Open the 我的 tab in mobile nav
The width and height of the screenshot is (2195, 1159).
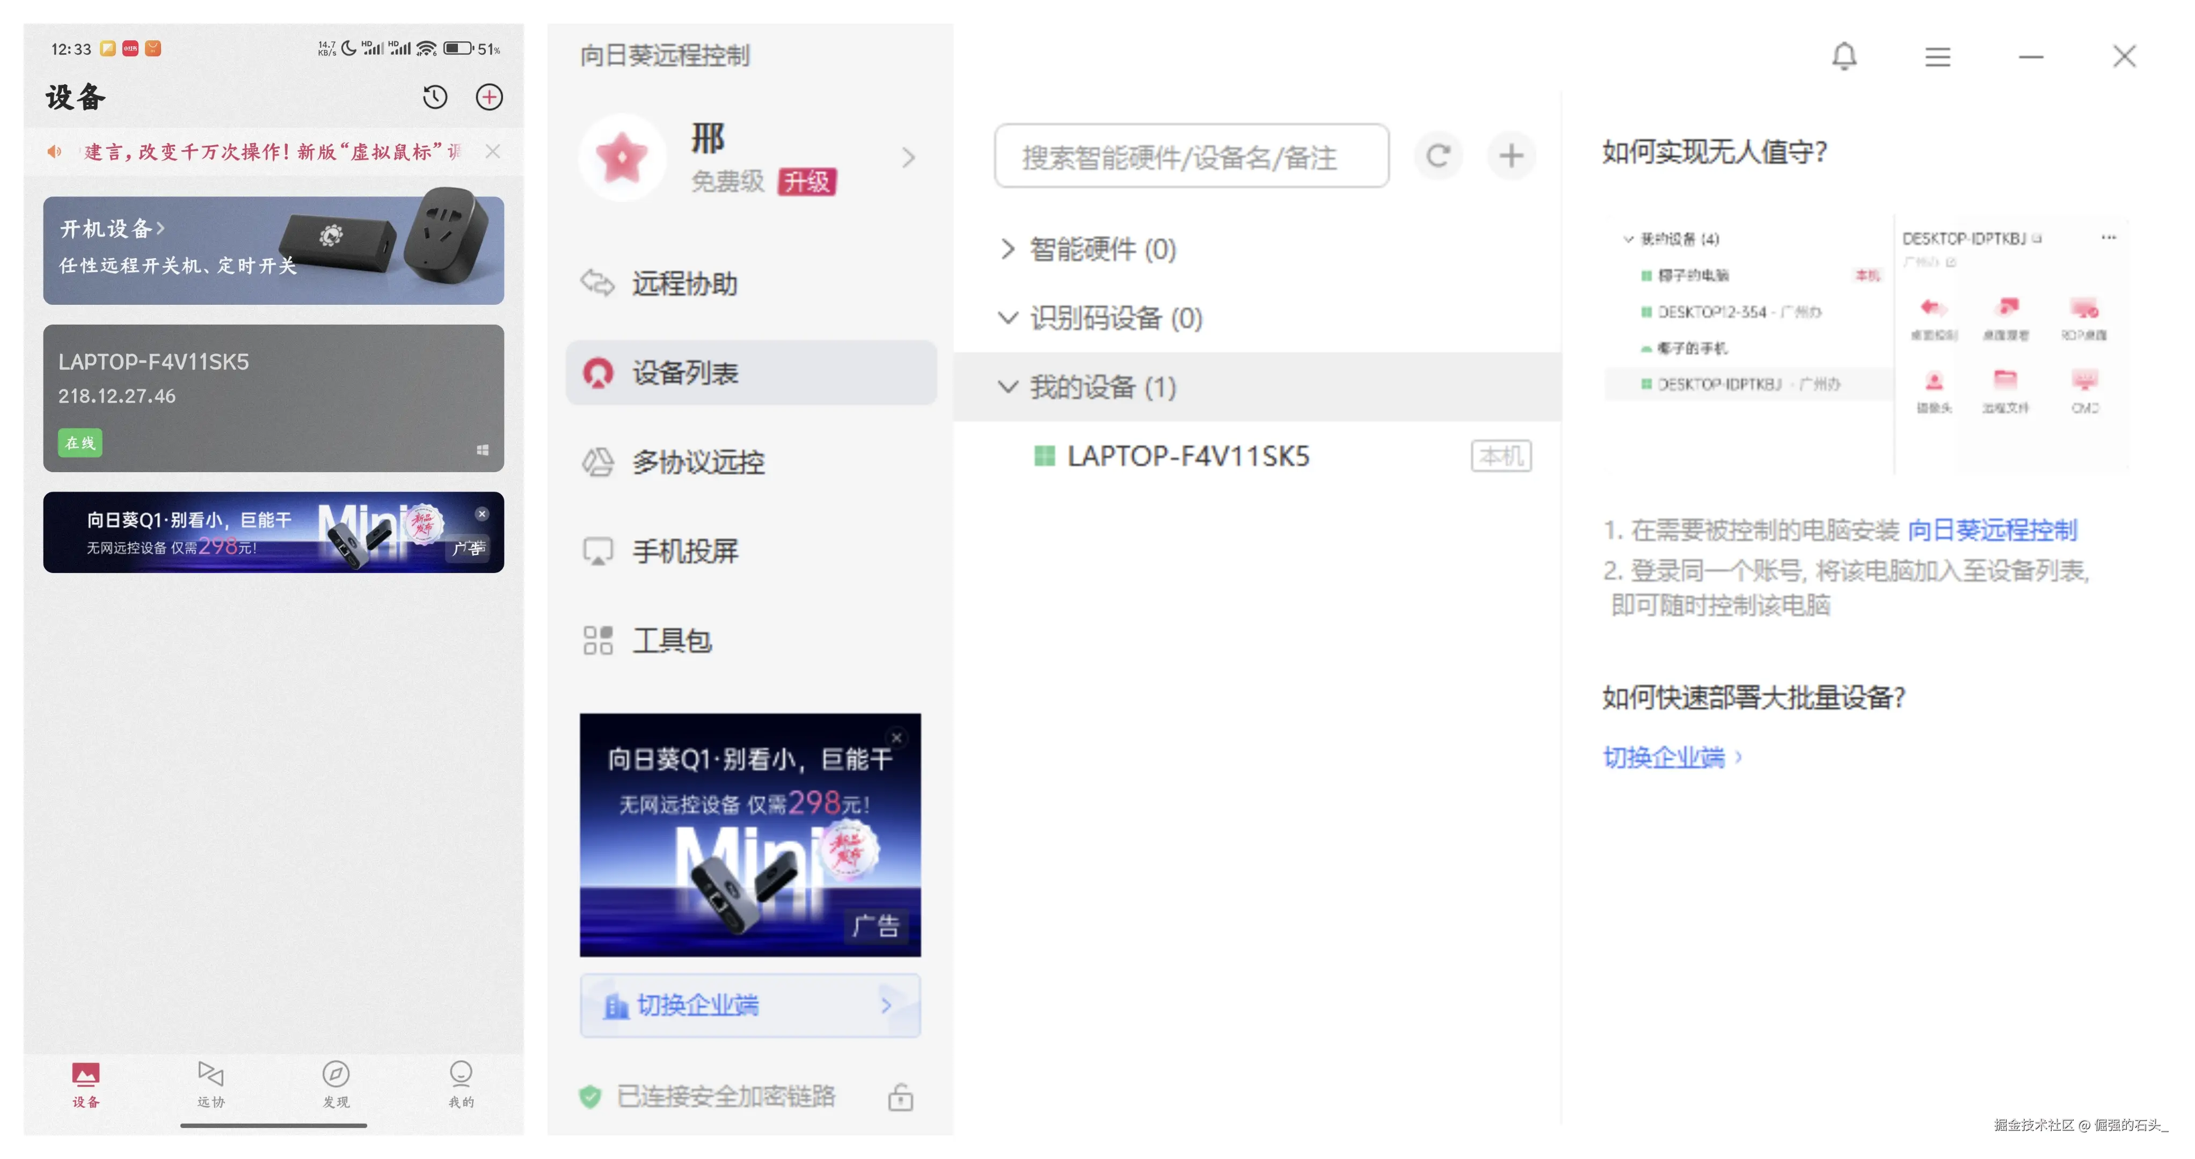461,1083
